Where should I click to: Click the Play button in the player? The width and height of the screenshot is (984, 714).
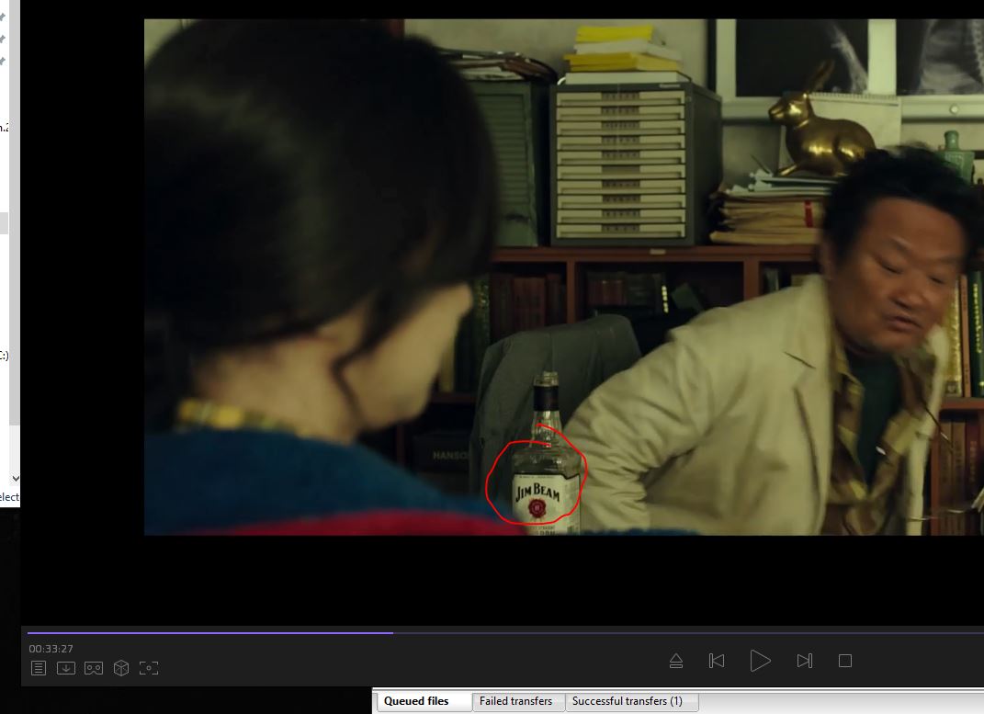tap(760, 661)
